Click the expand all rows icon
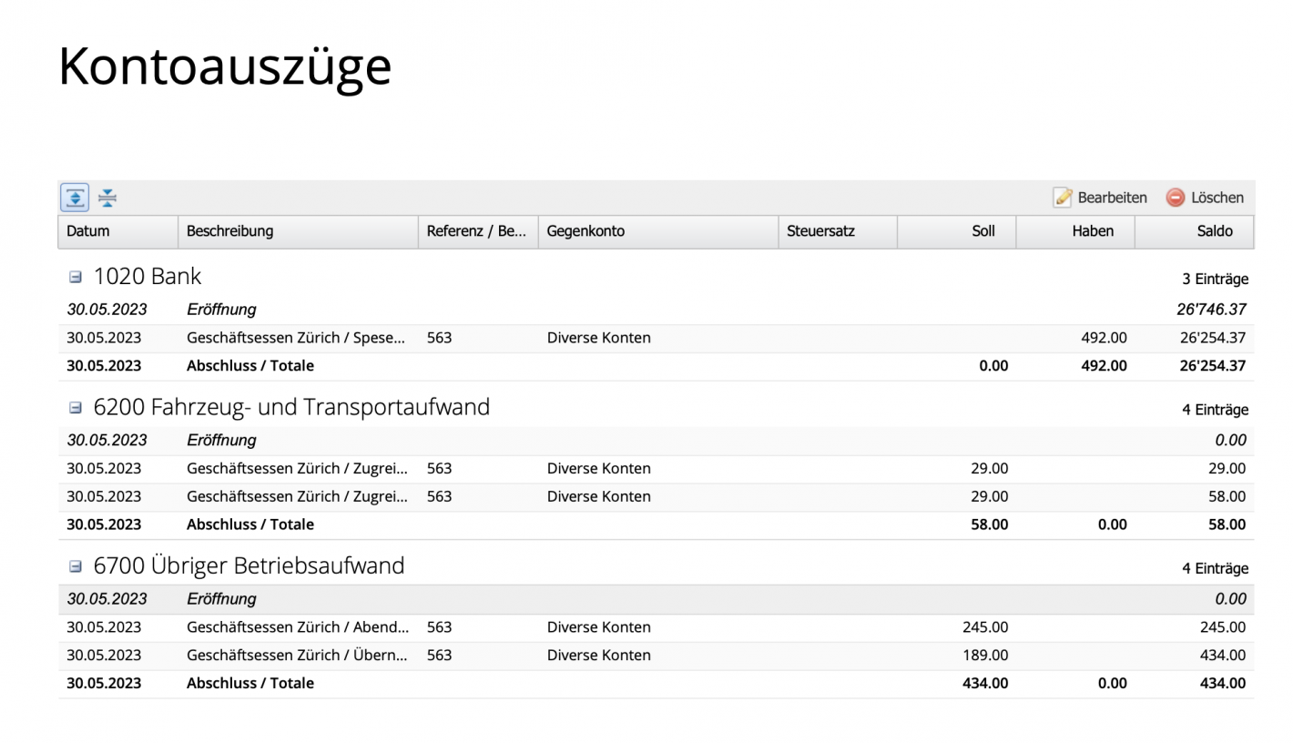This screenshot has height=743, width=1293. (x=74, y=197)
